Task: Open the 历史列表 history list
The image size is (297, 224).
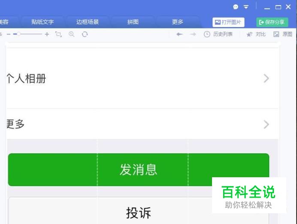Action: coord(218,34)
